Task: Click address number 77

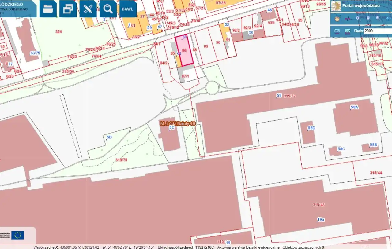Action: pos(10,64)
